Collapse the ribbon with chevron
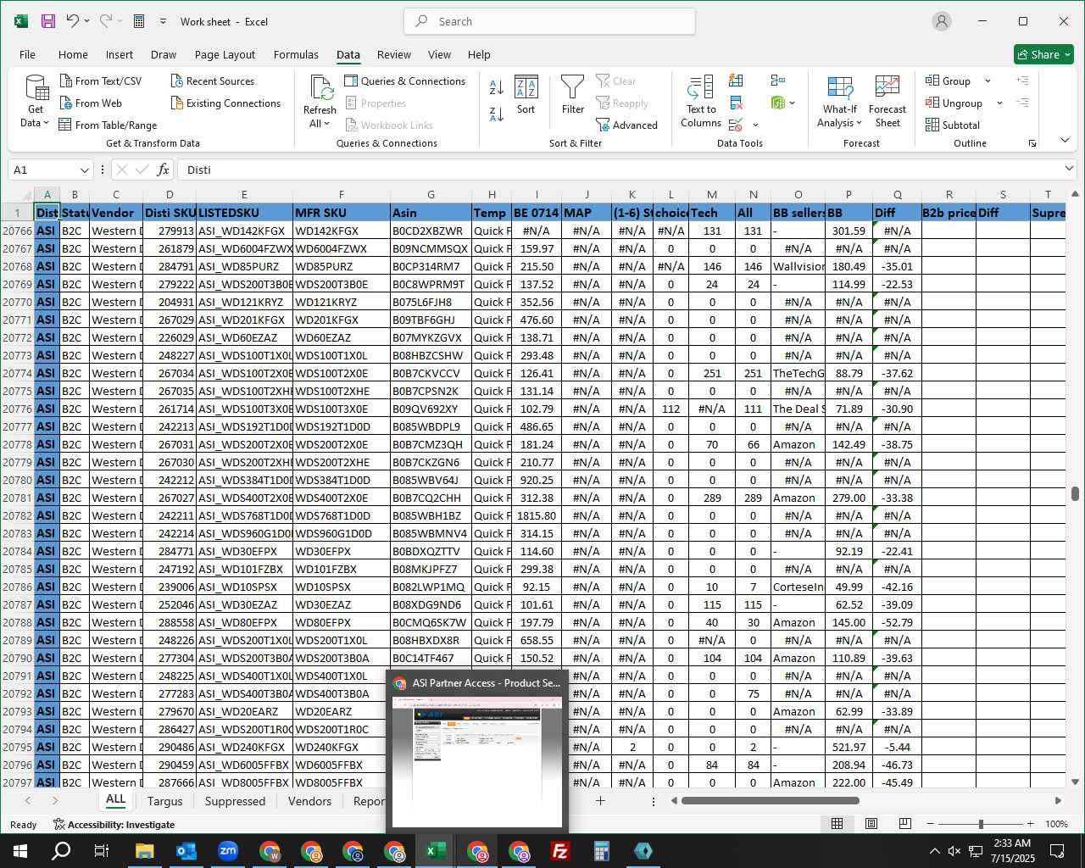 (x=1065, y=140)
